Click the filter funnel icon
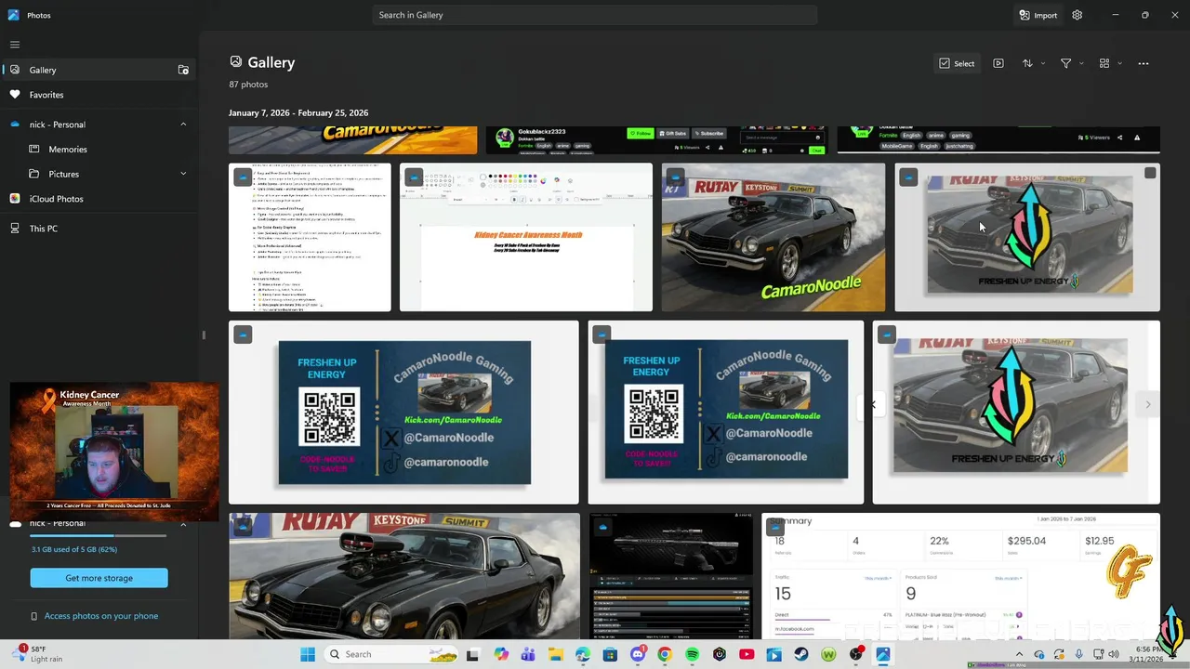This screenshot has height=669, width=1190. click(1066, 63)
